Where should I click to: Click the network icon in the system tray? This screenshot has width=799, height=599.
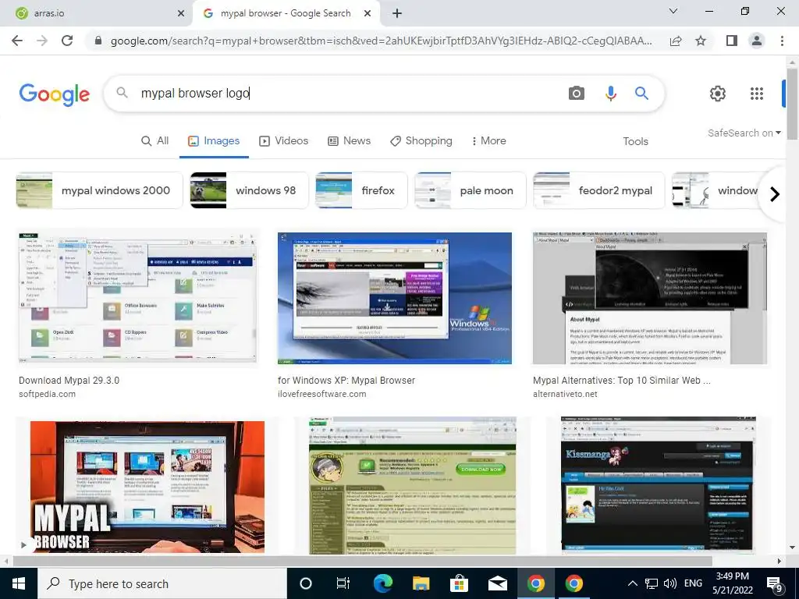pos(652,583)
